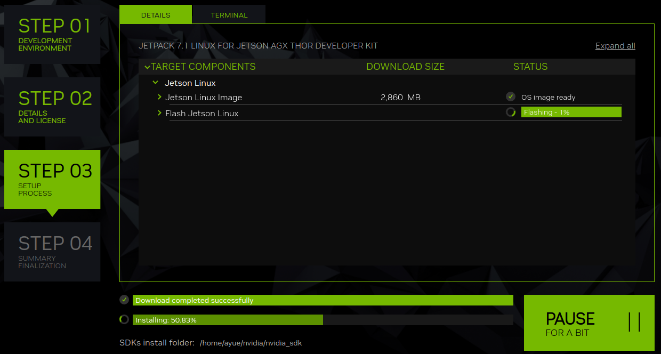The image size is (661, 354).
Task: Click the TARGET COMPONENTS header text
Action: click(204, 67)
